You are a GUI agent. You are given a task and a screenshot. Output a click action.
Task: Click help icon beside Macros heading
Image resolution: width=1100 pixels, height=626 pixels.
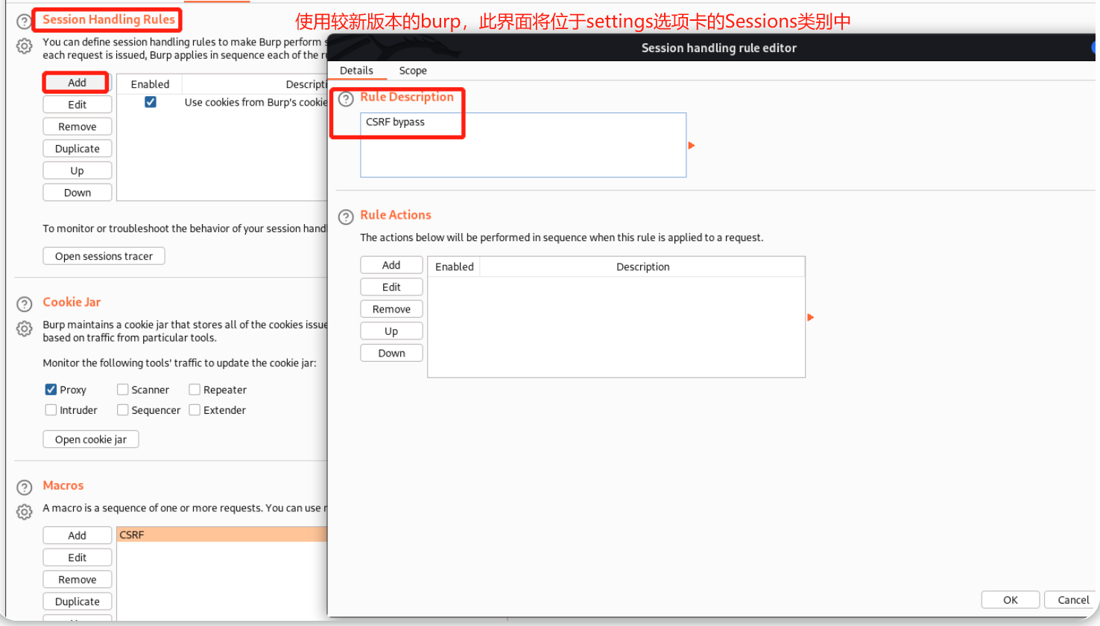click(24, 487)
